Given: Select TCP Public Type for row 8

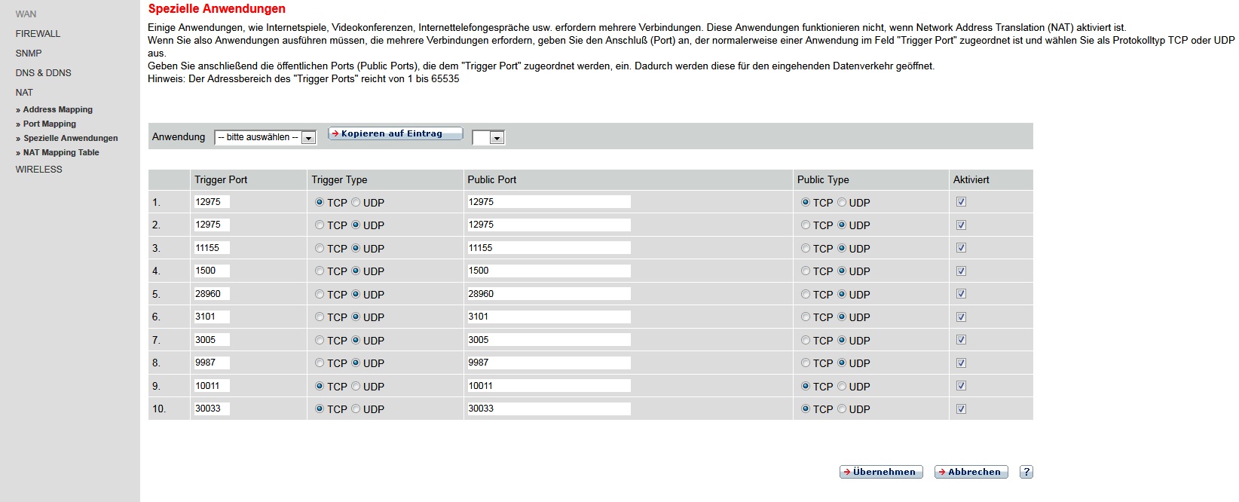Looking at the screenshot, I should pyautogui.click(x=806, y=363).
